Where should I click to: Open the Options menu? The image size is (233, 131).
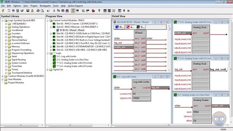click(x=17, y=6)
